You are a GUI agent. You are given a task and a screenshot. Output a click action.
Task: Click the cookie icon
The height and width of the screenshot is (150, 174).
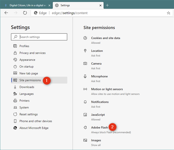(85, 38)
